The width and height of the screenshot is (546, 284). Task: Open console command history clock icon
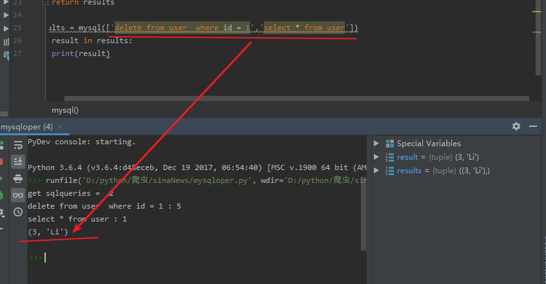(18, 212)
